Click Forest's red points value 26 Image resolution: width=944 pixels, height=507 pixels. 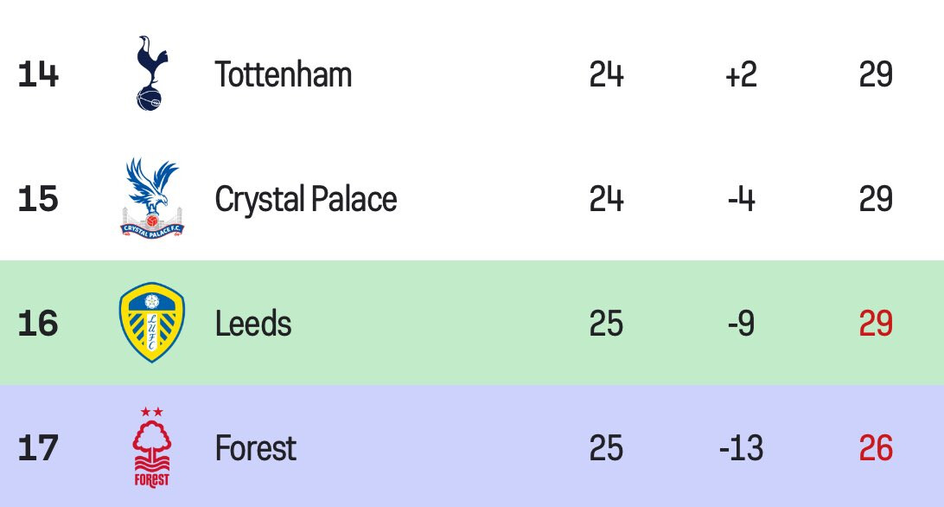point(876,449)
